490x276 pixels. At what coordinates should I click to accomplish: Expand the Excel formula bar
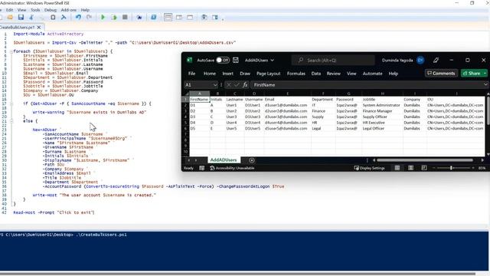tap(485, 84)
